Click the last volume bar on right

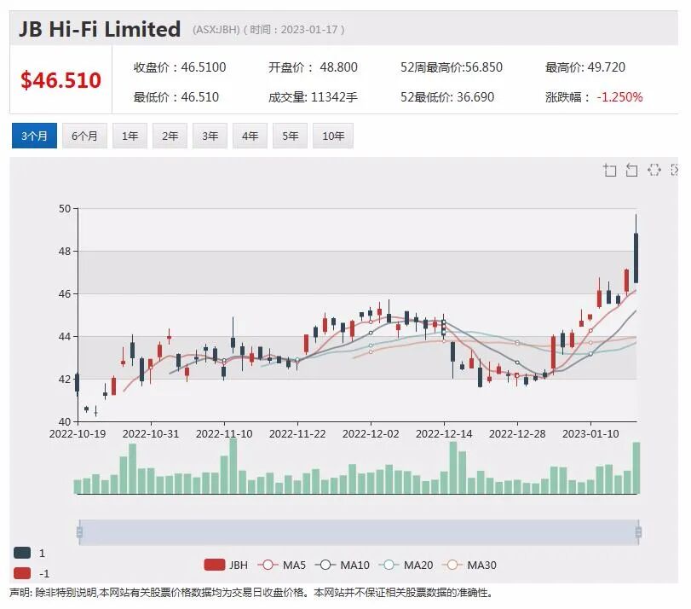(636, 467)
